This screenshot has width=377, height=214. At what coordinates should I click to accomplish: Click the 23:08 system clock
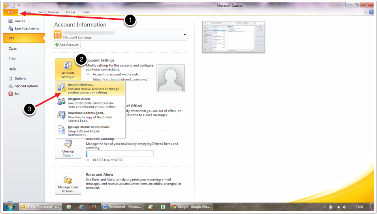[x=359, y=207]
